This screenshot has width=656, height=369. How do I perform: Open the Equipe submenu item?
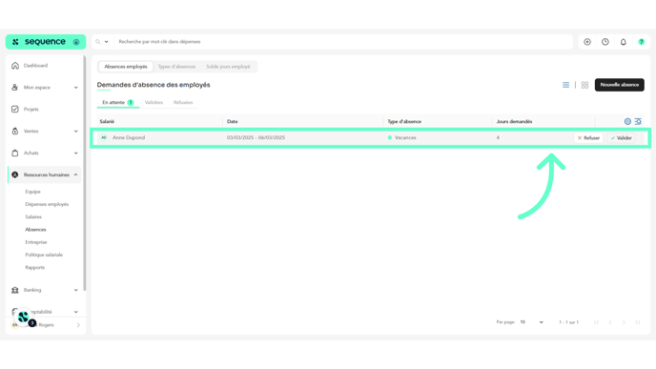pyautogui.click(x=32, y=192)
